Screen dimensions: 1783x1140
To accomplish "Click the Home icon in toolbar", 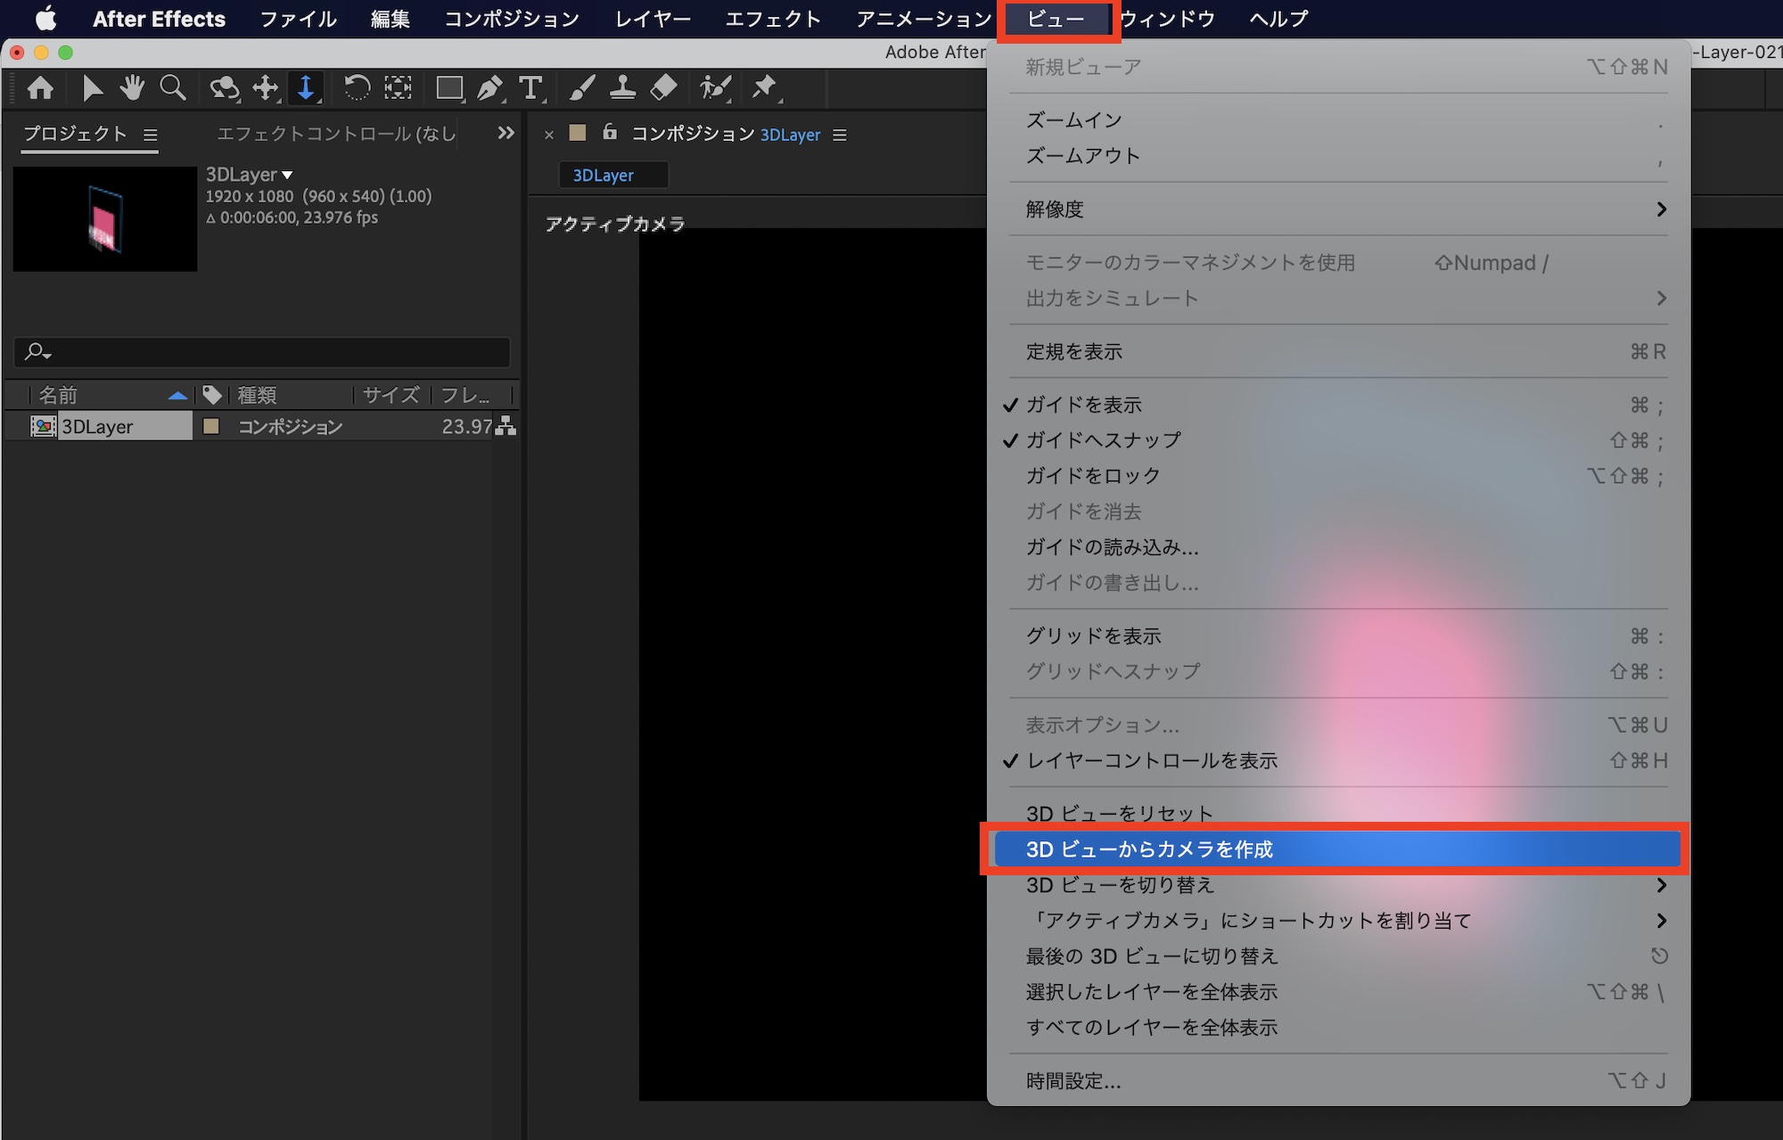I will coord(40,87).
